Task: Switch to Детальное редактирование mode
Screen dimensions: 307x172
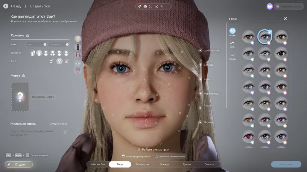Action: pyautogui.click(x=170, y=156)
